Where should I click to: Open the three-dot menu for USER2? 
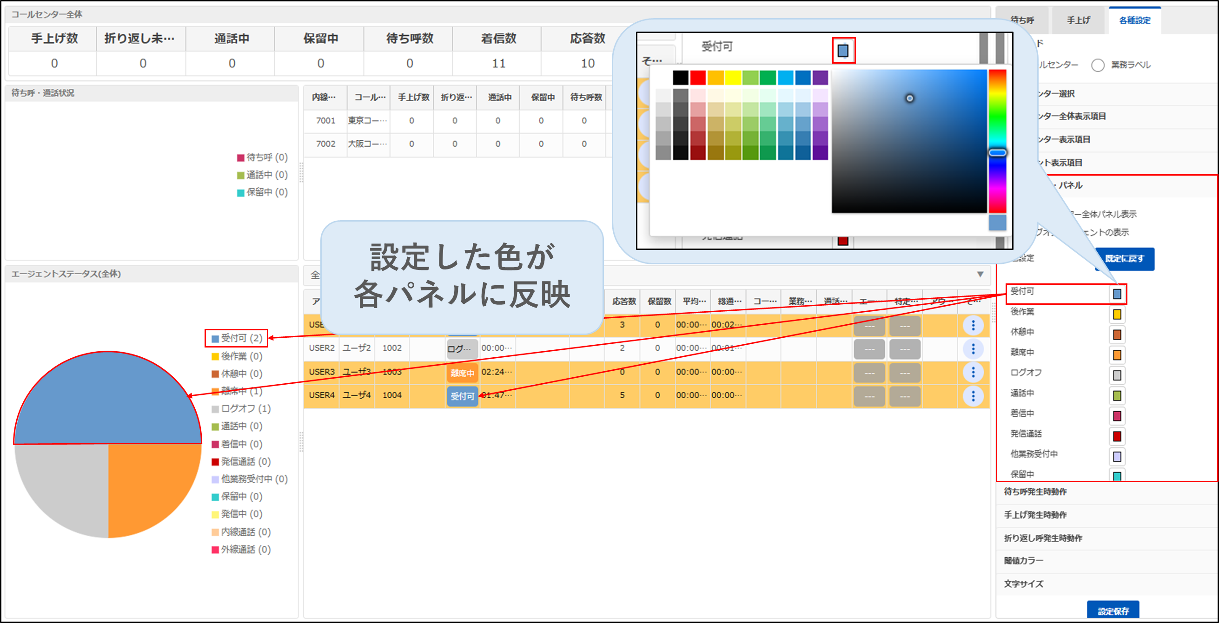[973, 348]
